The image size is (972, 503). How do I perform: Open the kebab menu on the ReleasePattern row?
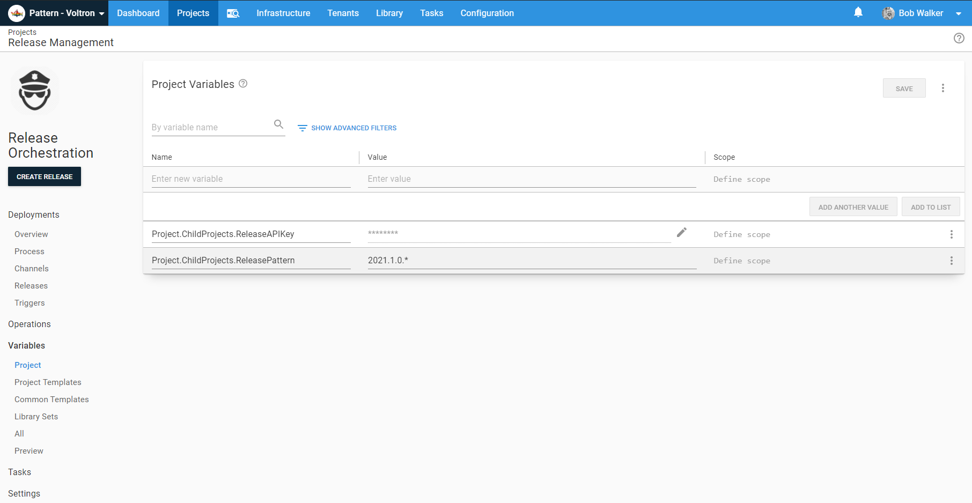tap(952, 261)
